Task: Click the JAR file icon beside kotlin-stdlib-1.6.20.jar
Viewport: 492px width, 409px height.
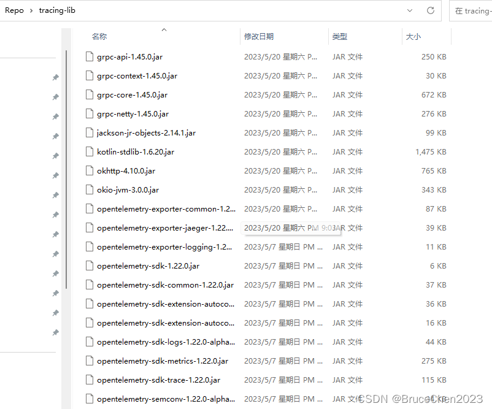Action: pos(90,151)
